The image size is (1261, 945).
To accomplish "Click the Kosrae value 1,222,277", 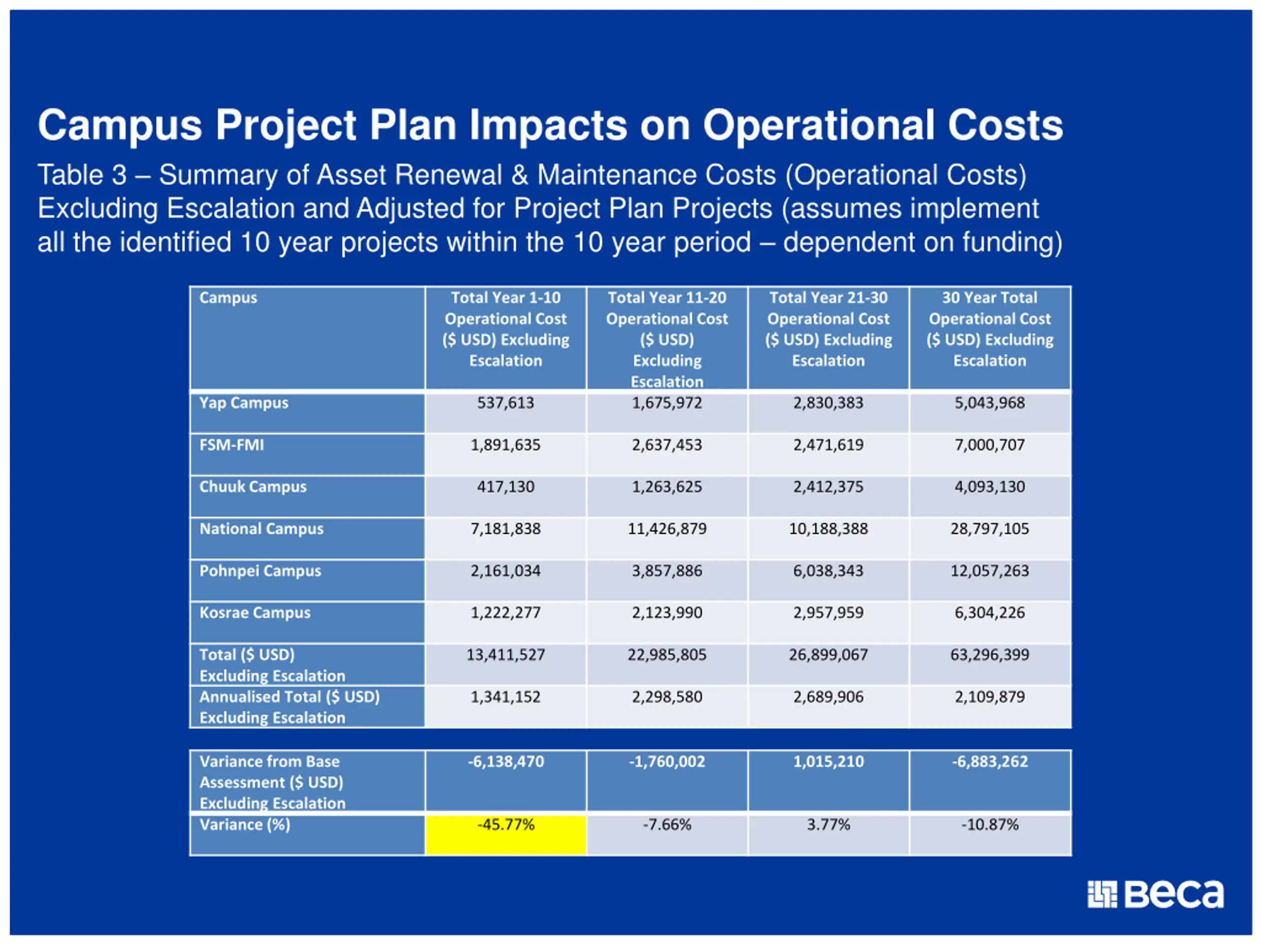I will [506, 613].
